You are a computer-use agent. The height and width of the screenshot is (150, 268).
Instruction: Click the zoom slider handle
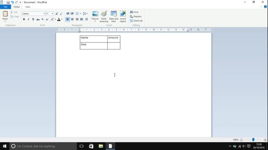click(x=253, y=140)
